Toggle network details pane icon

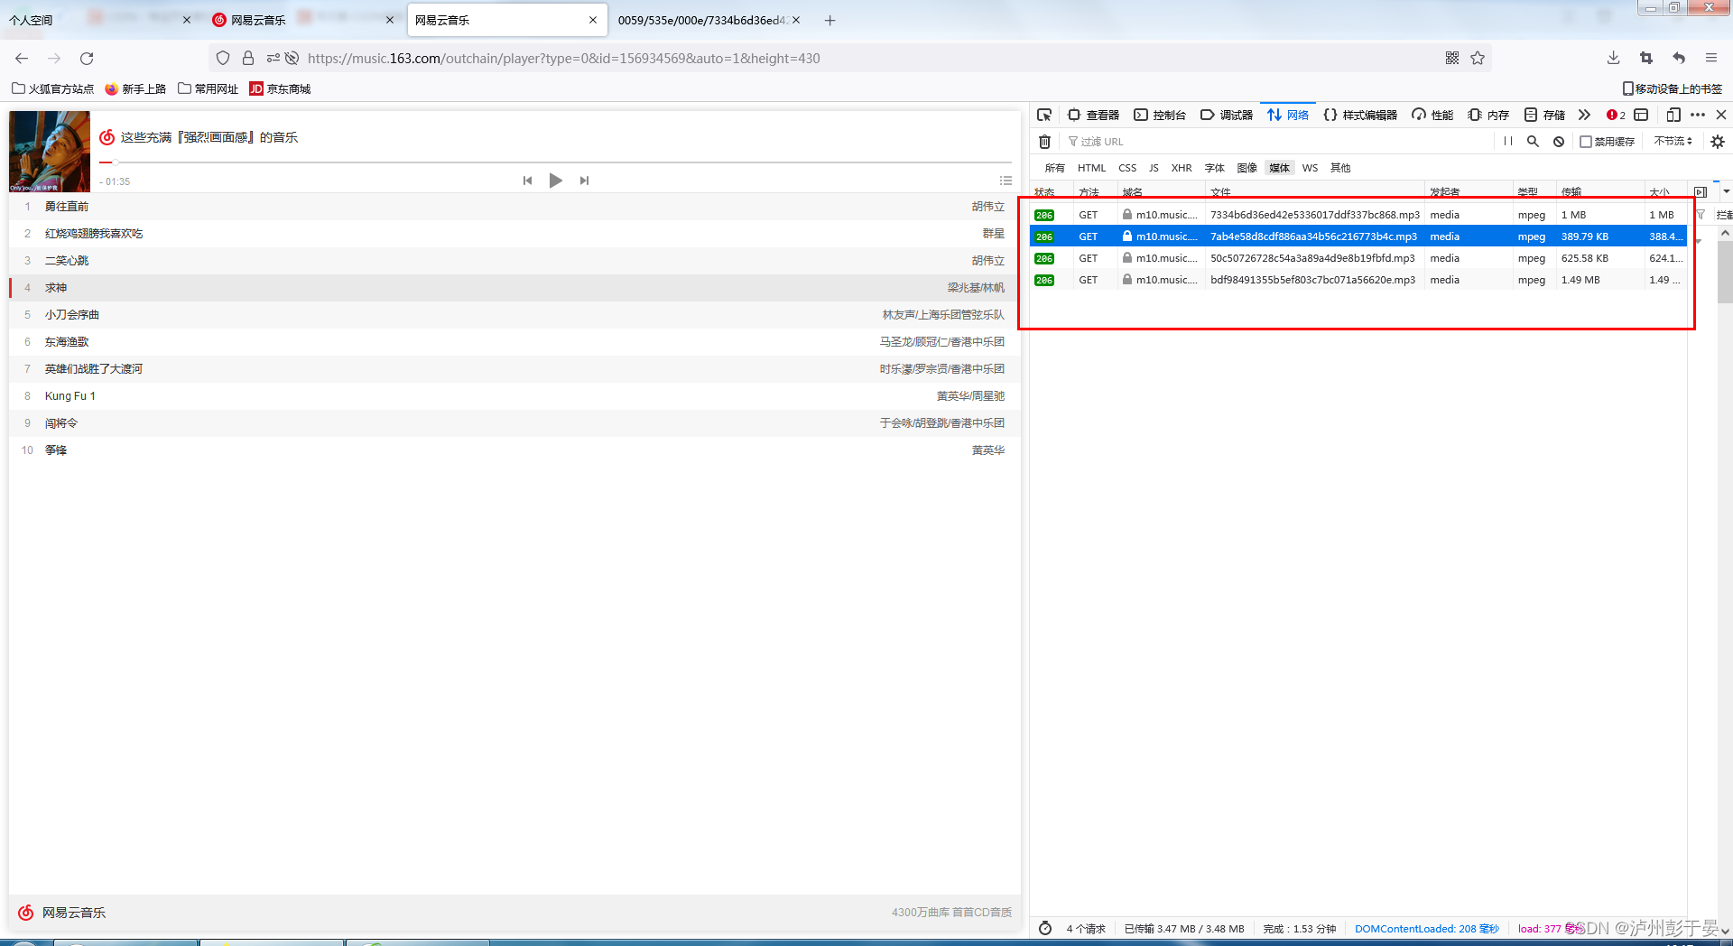(1701, 191)
